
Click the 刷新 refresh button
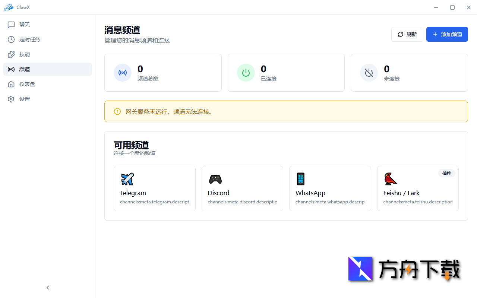(x=407, y=34)
